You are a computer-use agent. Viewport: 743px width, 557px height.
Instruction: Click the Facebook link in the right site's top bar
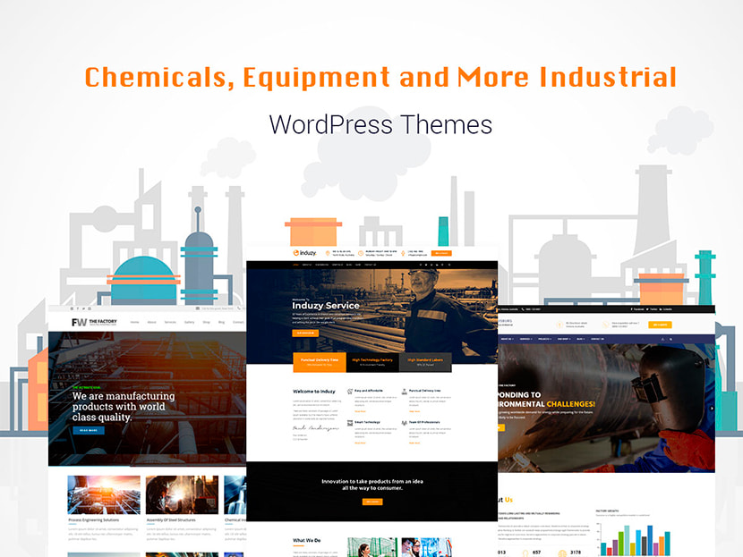point(637,309)
